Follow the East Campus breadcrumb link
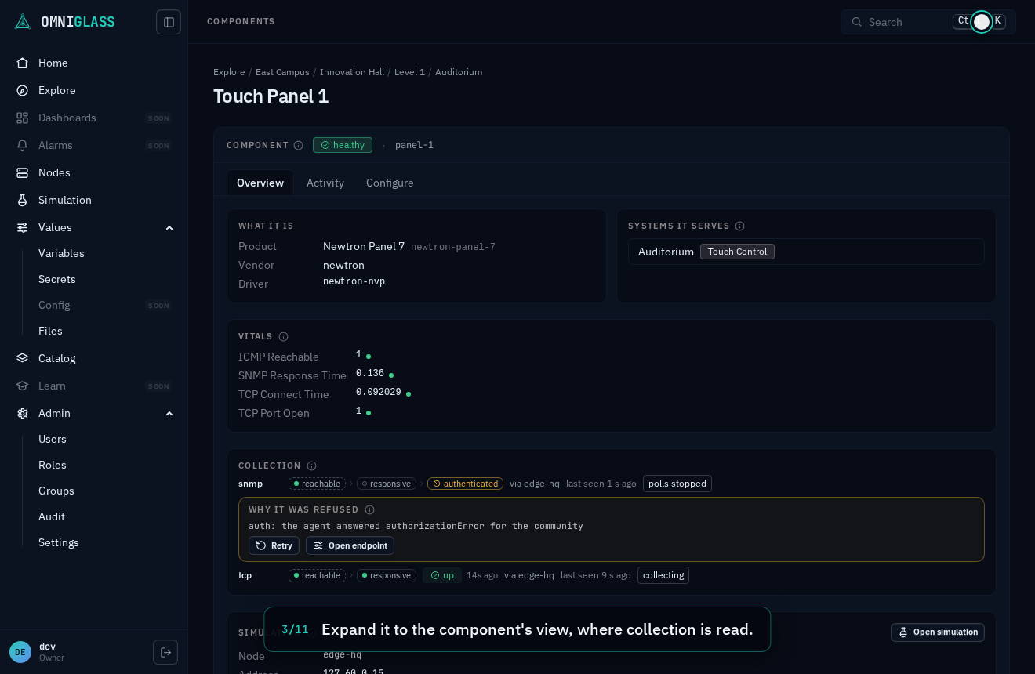The height and width of the screenshot is (674, 1035). pos(282,72)
